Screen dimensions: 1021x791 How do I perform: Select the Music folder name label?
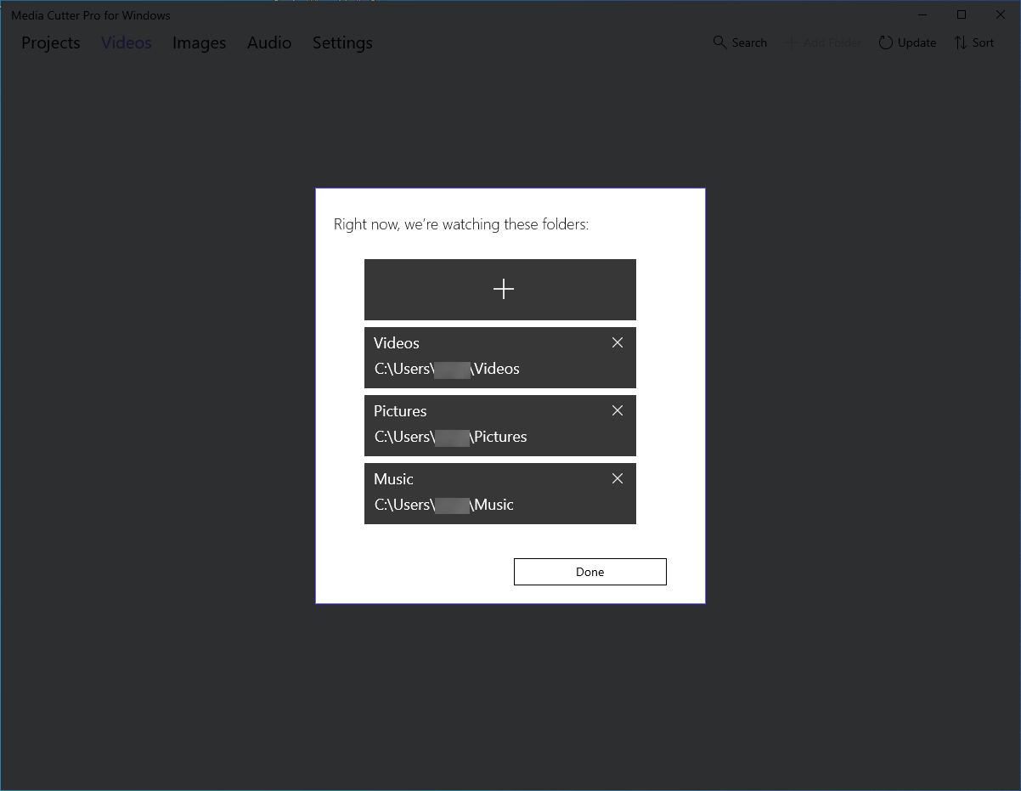click(x=393, y=479)
